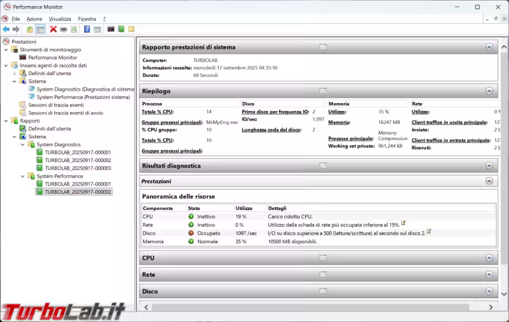Click the note icon beside Disco details
Screen dimensions: 509x322
tap(429, 231)
